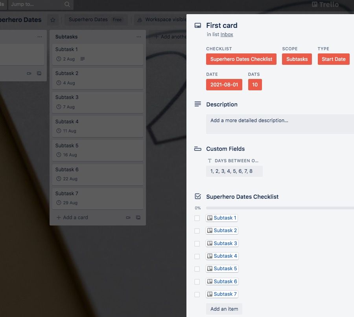Viewport: 354px width, 317px height.
Task: Open the Subtasks scope red badge
Action: tap(297, 59)
